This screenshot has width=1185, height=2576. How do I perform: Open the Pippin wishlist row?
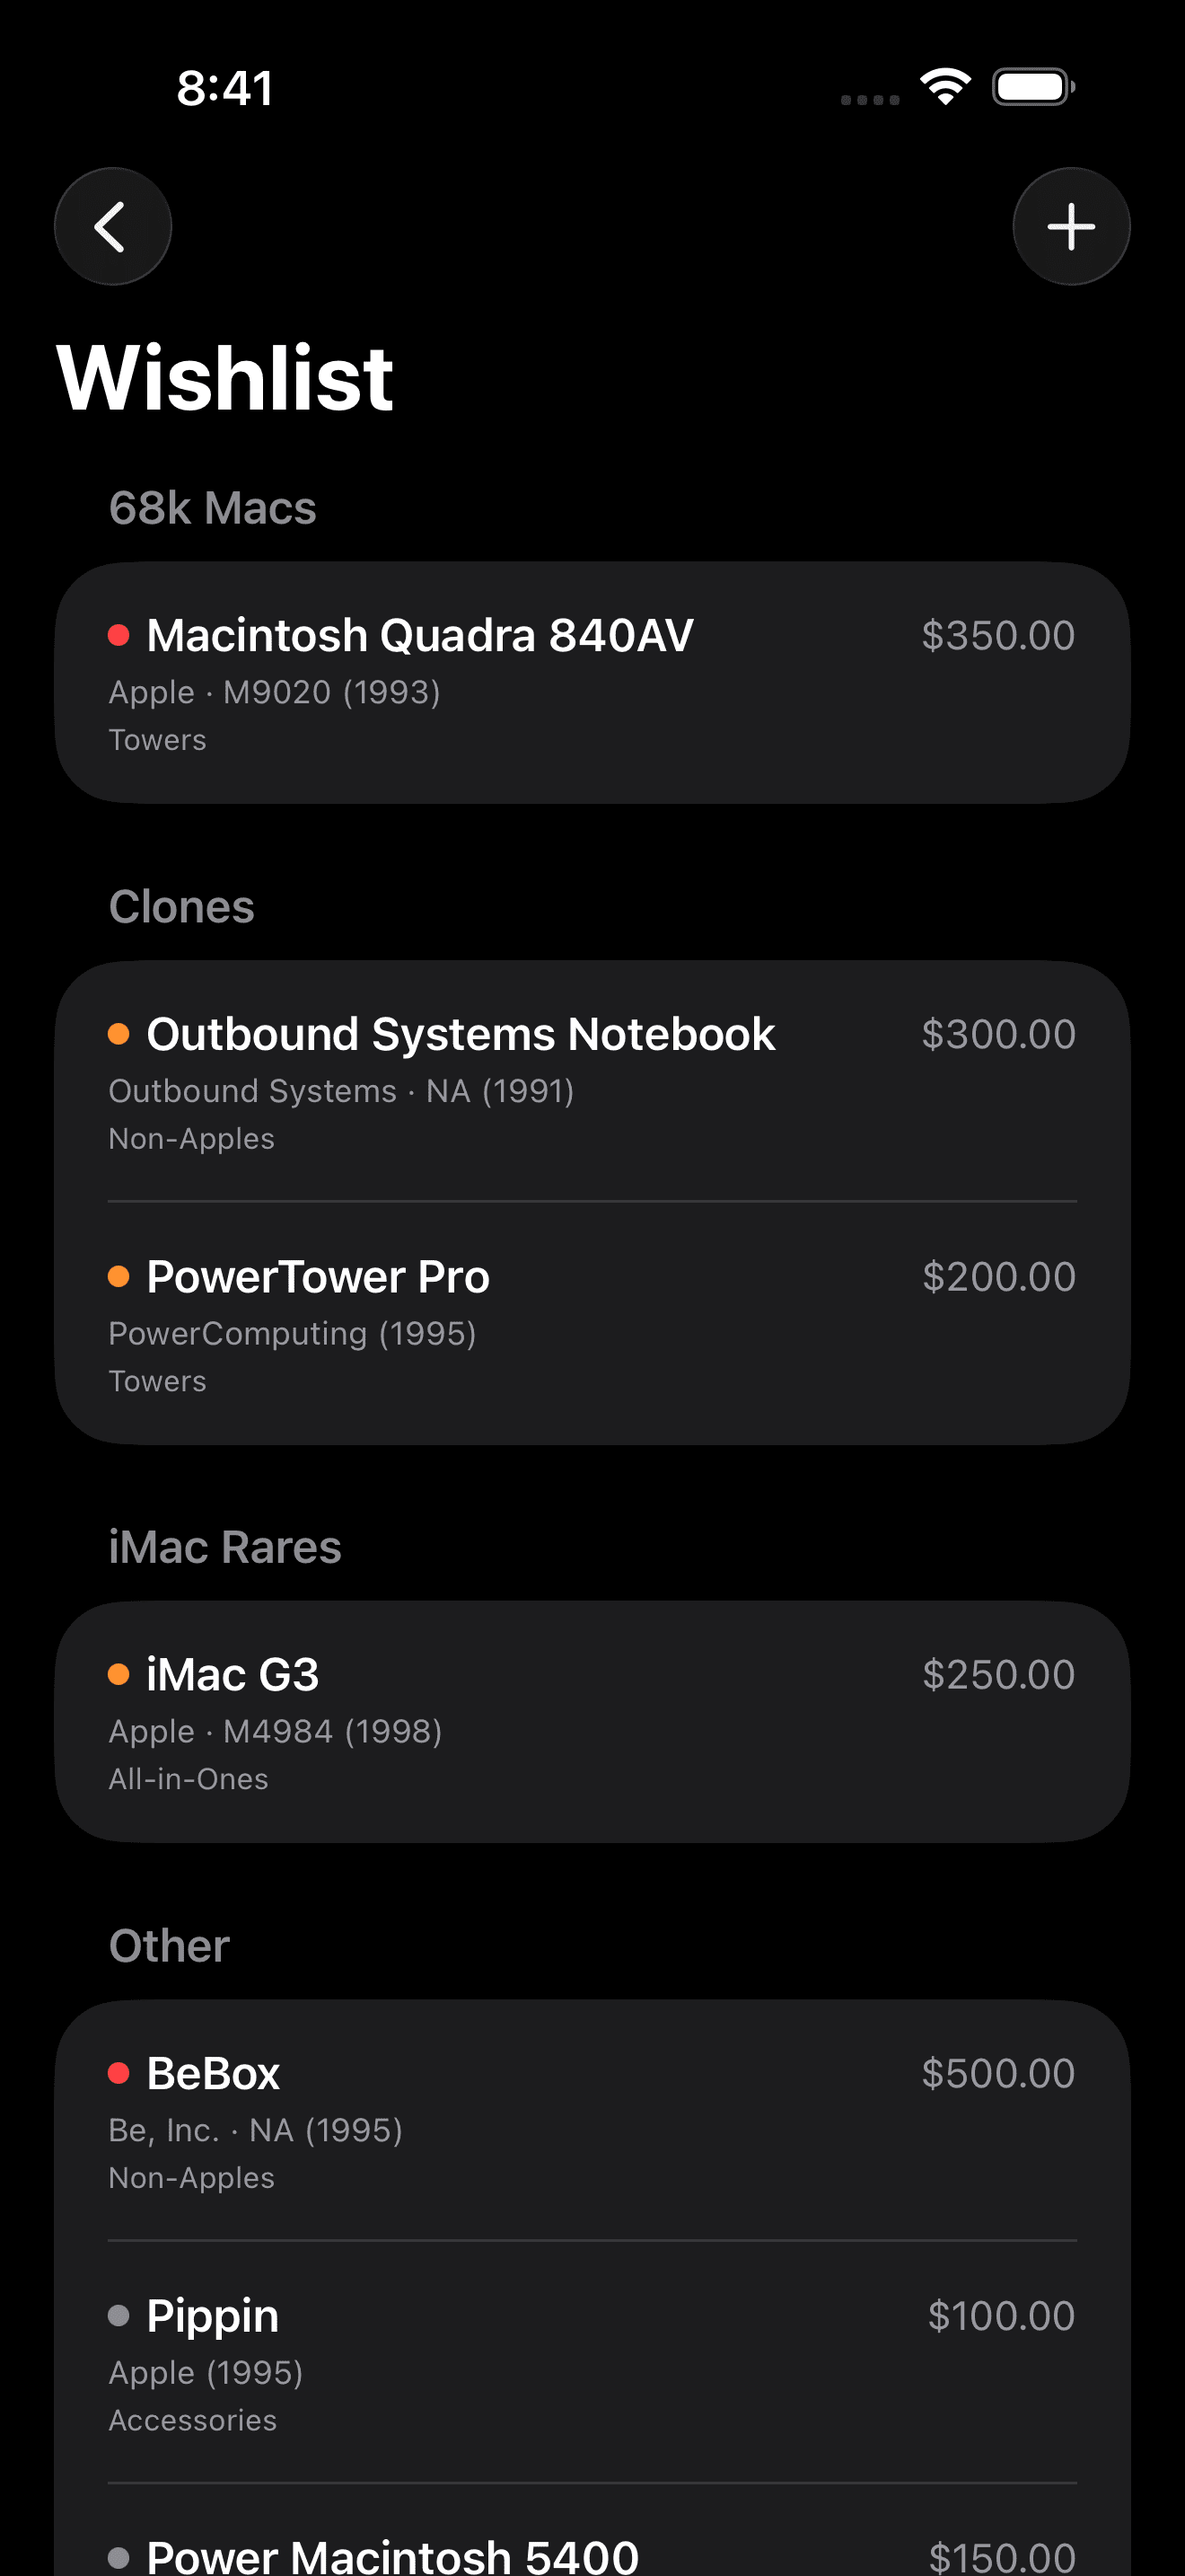tap(592, 2363)
